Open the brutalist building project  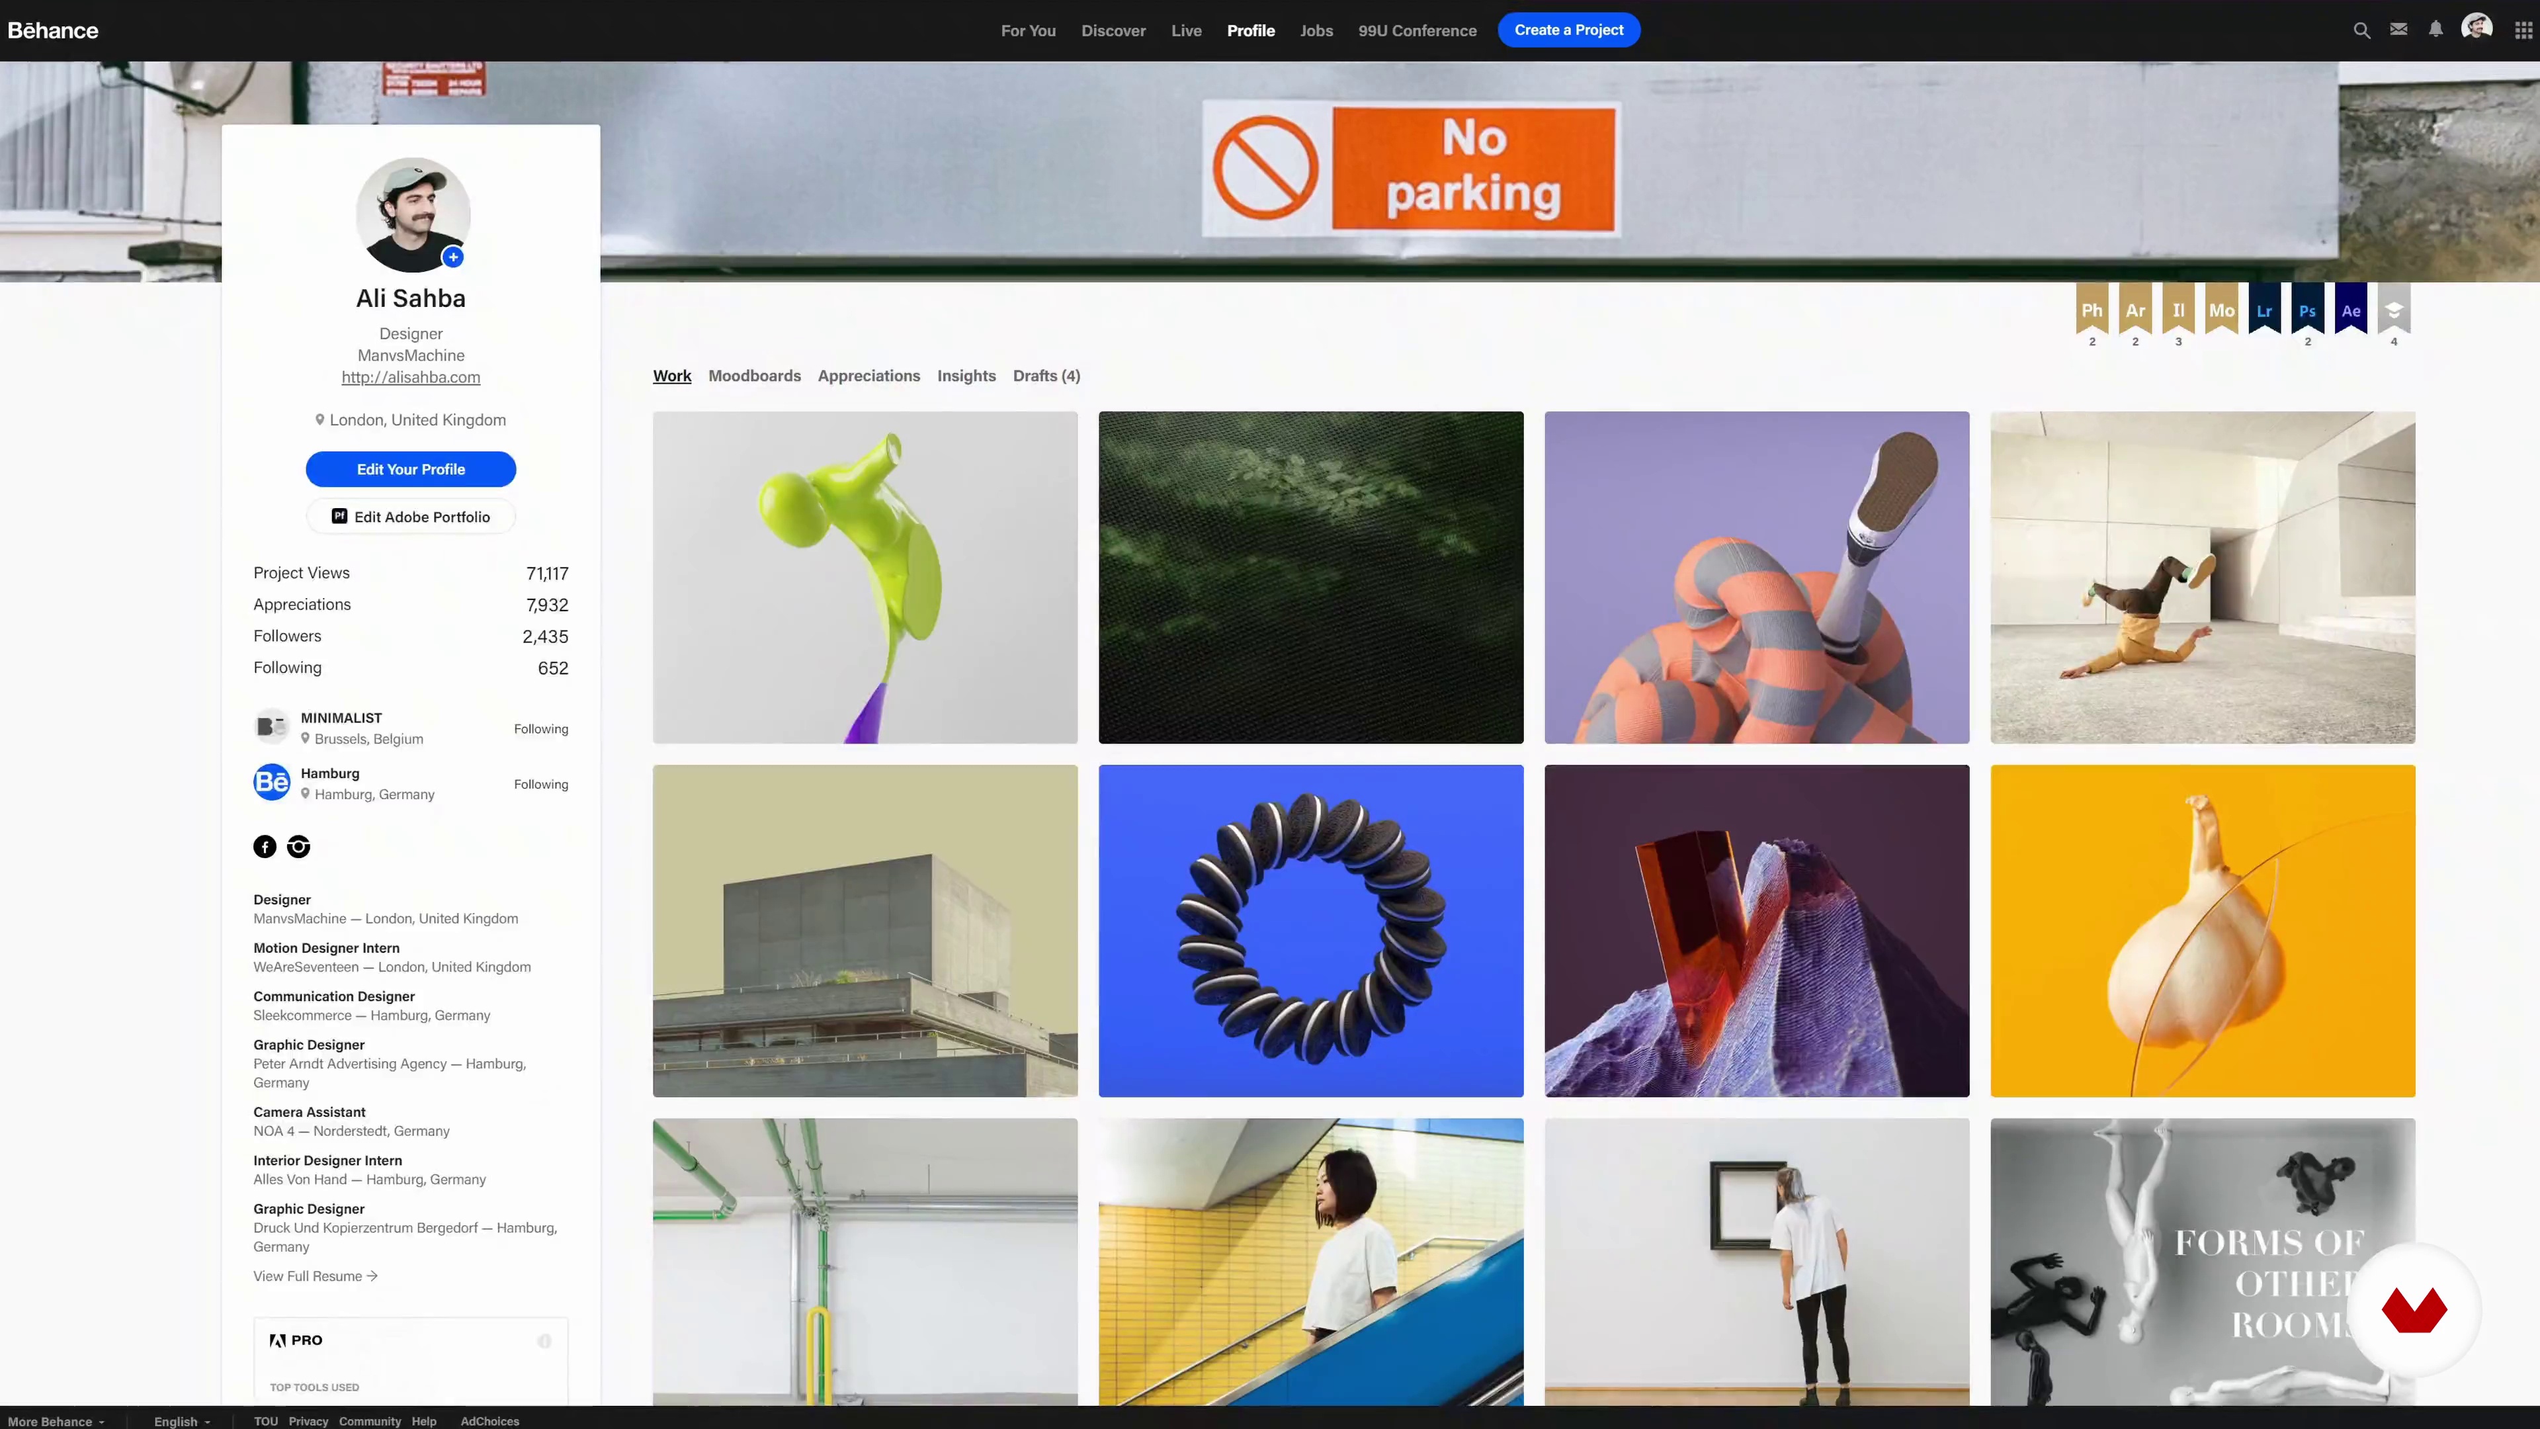[x=865, y=931]
